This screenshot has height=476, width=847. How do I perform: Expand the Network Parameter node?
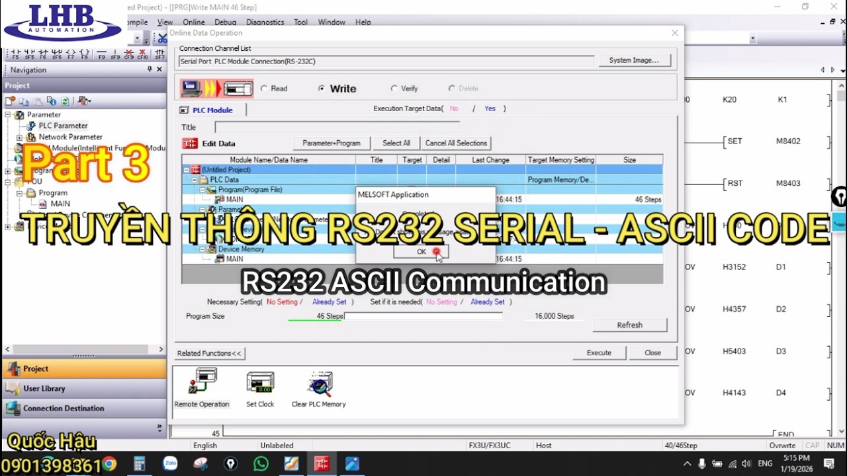(19, 138)
